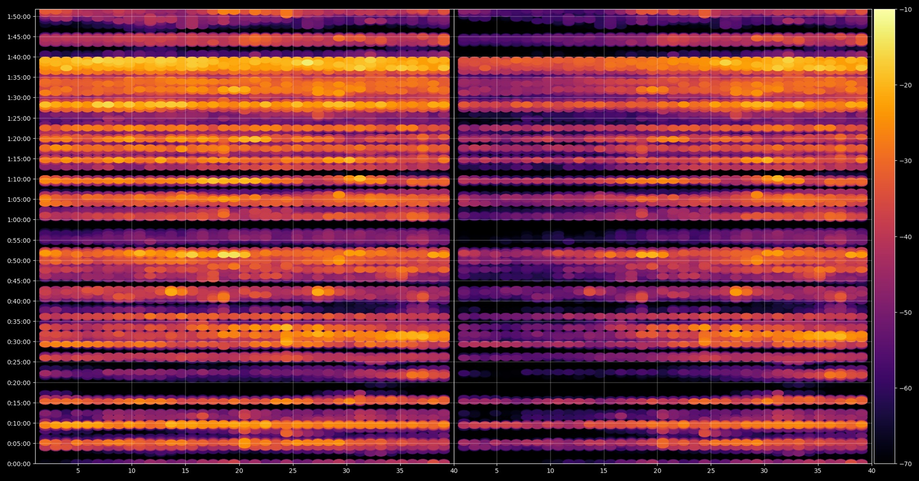Click the colorbar label −30

tap(906, 161)
